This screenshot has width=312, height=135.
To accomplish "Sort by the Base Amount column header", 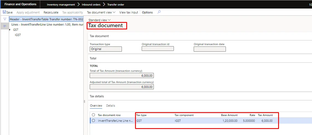I will coord(229,115).
